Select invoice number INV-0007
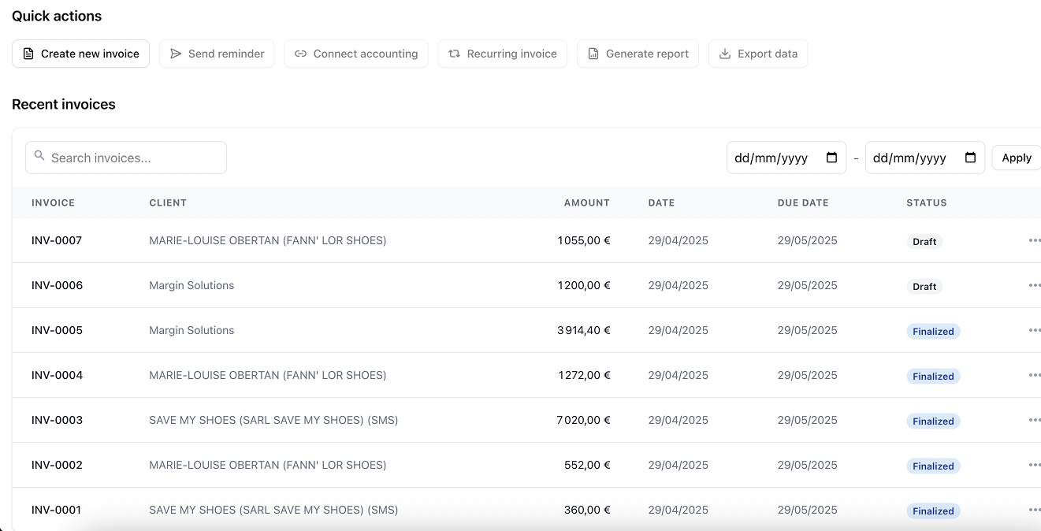1041x531 pixels. click(x=57, y=240)
